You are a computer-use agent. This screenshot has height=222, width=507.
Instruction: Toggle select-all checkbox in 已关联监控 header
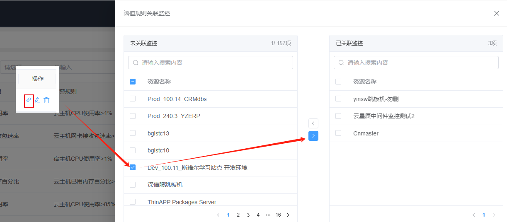338,82
